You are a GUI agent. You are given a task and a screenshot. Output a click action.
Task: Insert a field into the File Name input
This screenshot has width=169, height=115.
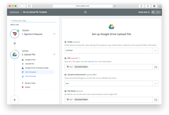156,100
